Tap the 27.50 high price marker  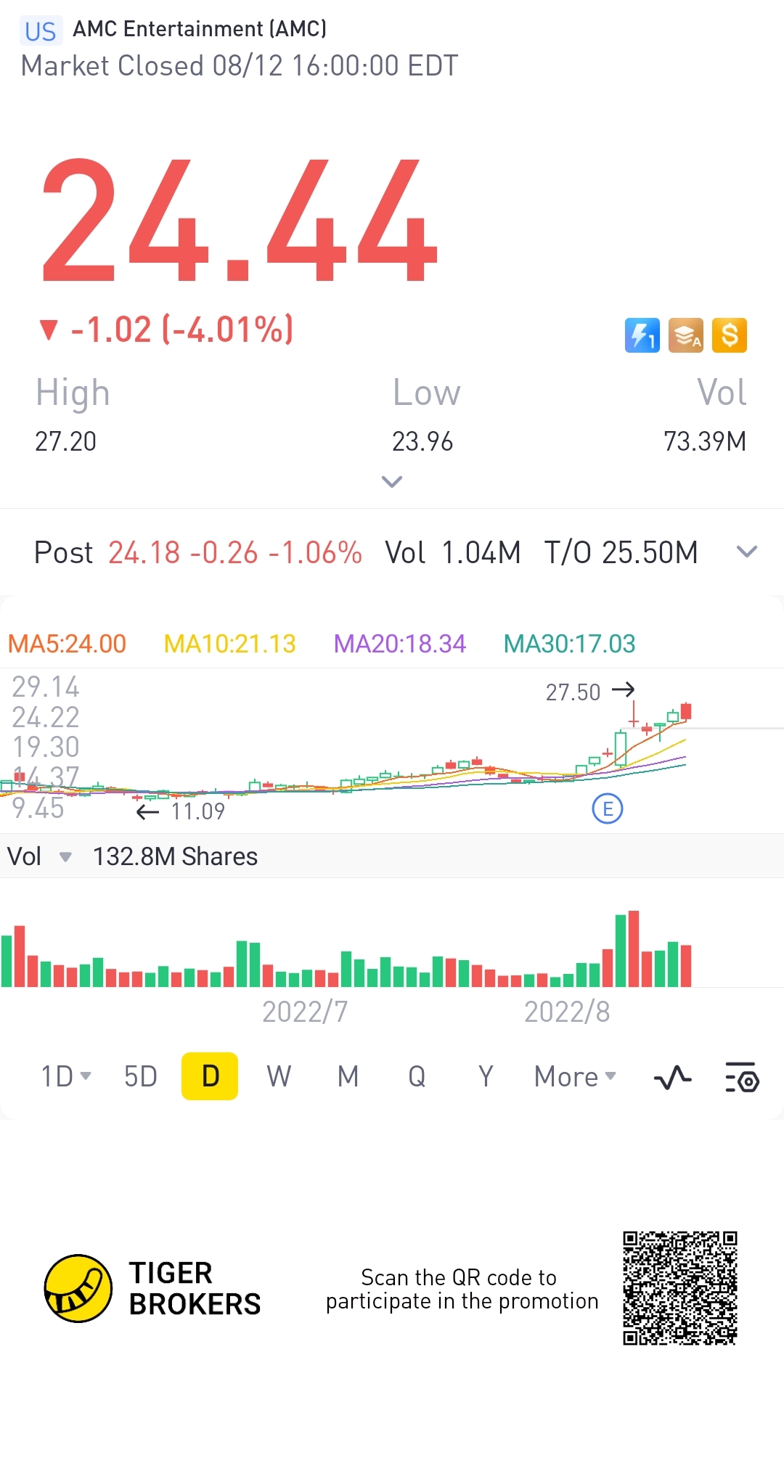click(573, 692)
